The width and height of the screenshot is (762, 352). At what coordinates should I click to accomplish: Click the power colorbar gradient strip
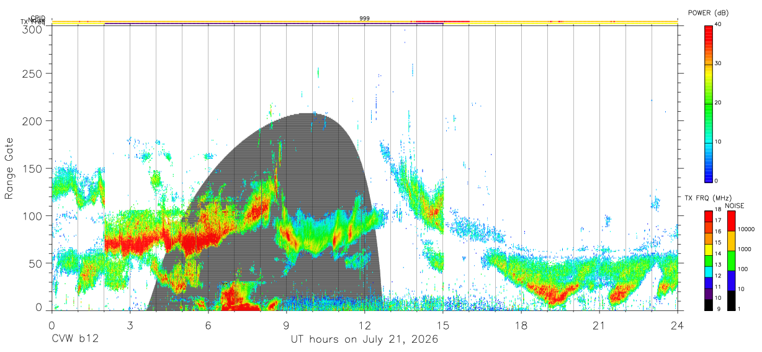pyautogui.click(x=709, y=103)
